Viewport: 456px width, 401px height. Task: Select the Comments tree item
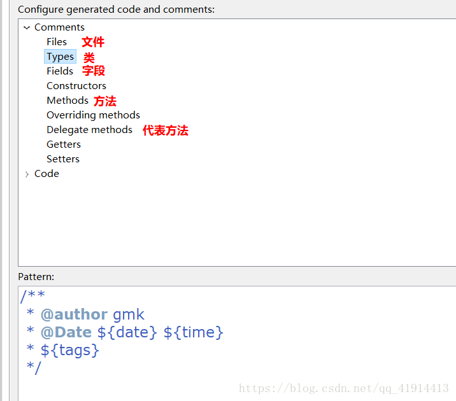pyautogui.click(x=59, y=27)
